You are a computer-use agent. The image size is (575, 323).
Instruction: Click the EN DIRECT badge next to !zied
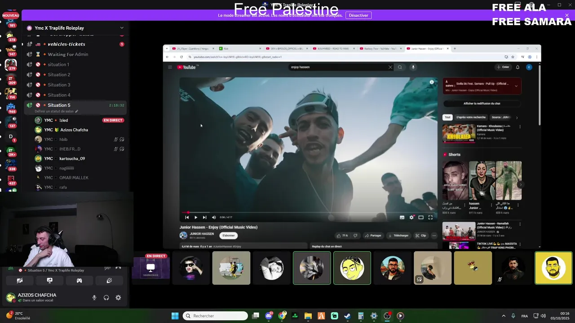coord(113,120)
